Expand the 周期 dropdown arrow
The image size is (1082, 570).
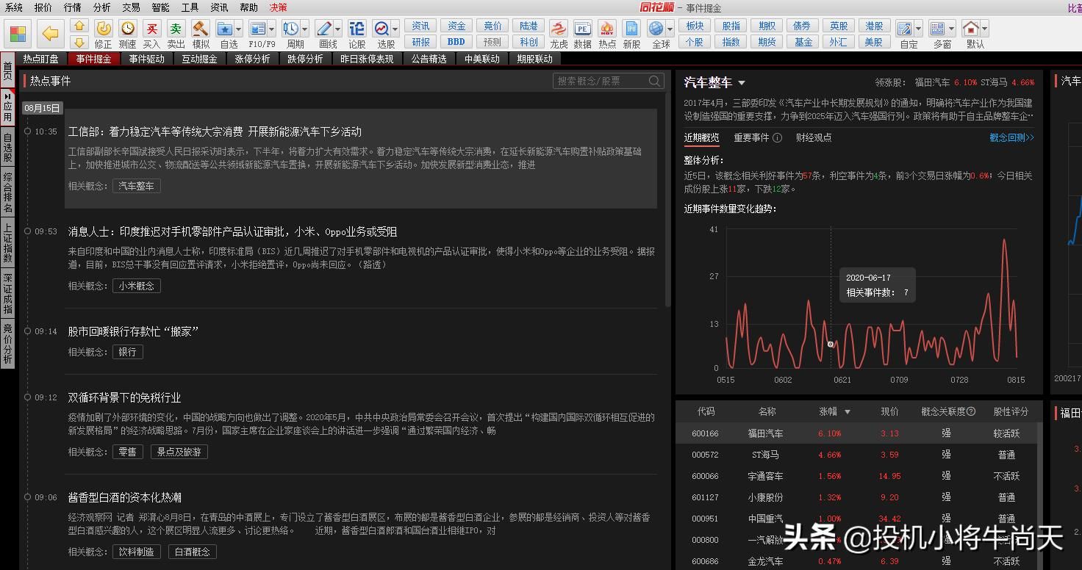coord(305,29)
